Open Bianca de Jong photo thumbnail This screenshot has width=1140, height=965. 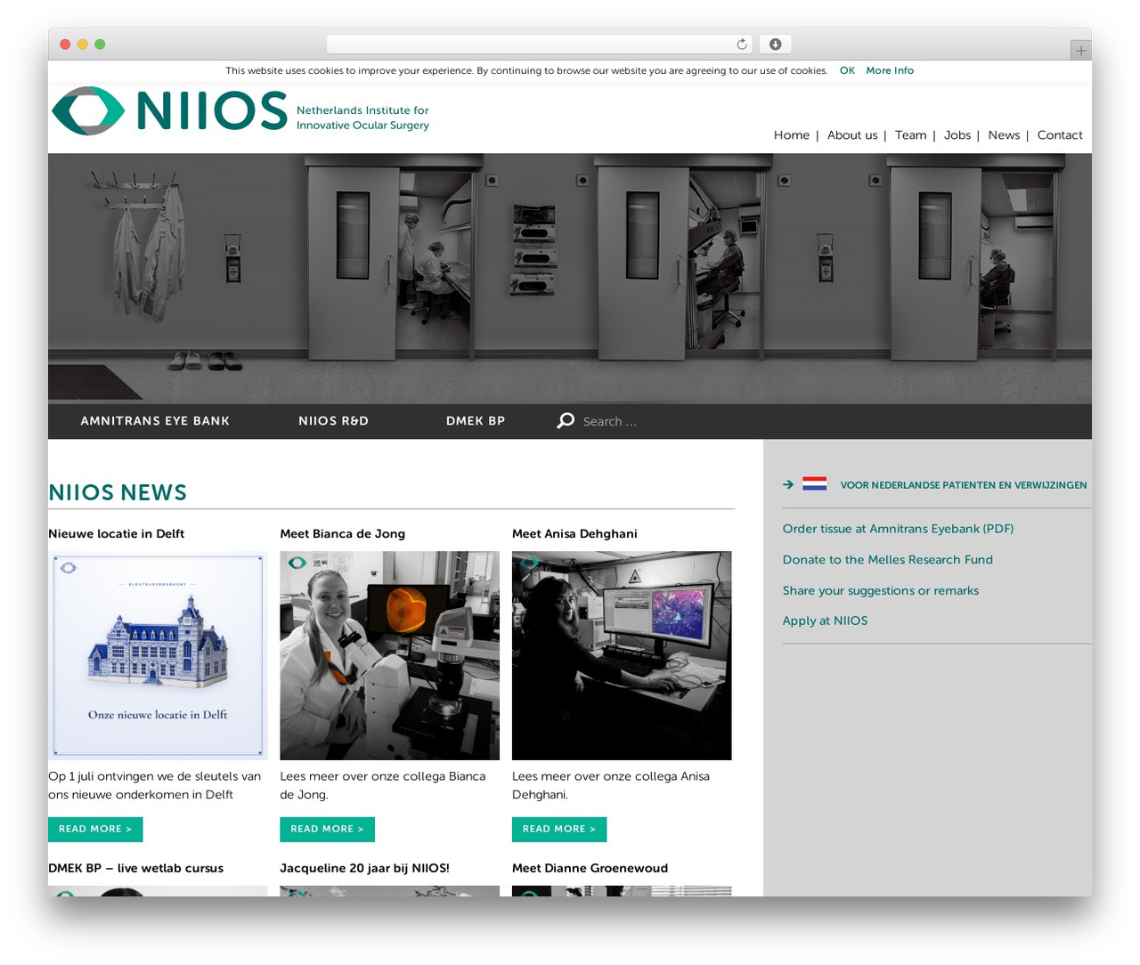pyautogui.click(x=389, y=655)
